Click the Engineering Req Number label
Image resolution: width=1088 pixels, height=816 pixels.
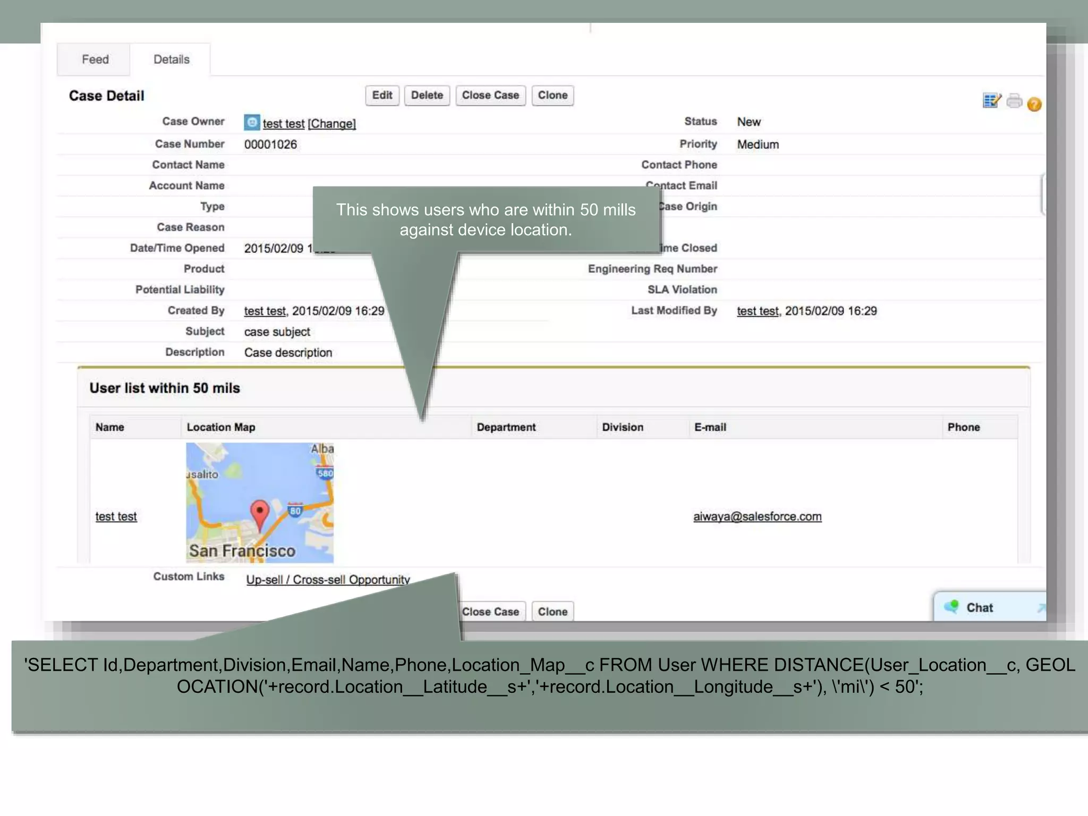click(x=652, y=269)
